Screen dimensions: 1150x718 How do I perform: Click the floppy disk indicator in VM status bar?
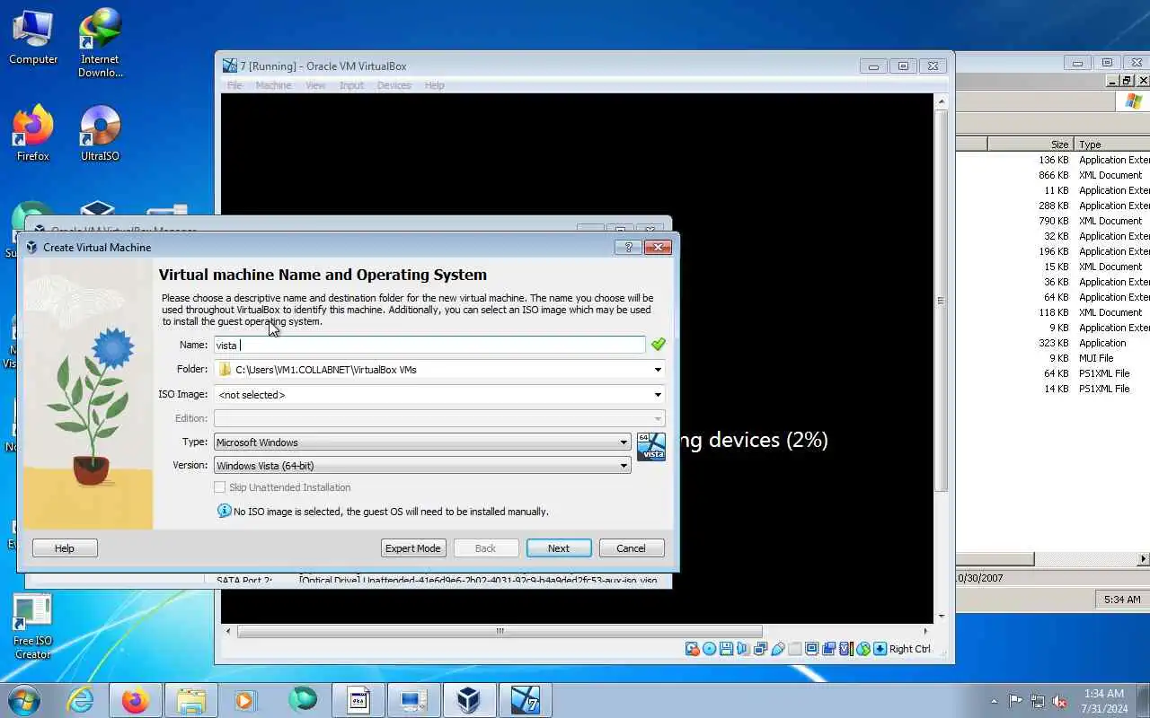(727, 649)
